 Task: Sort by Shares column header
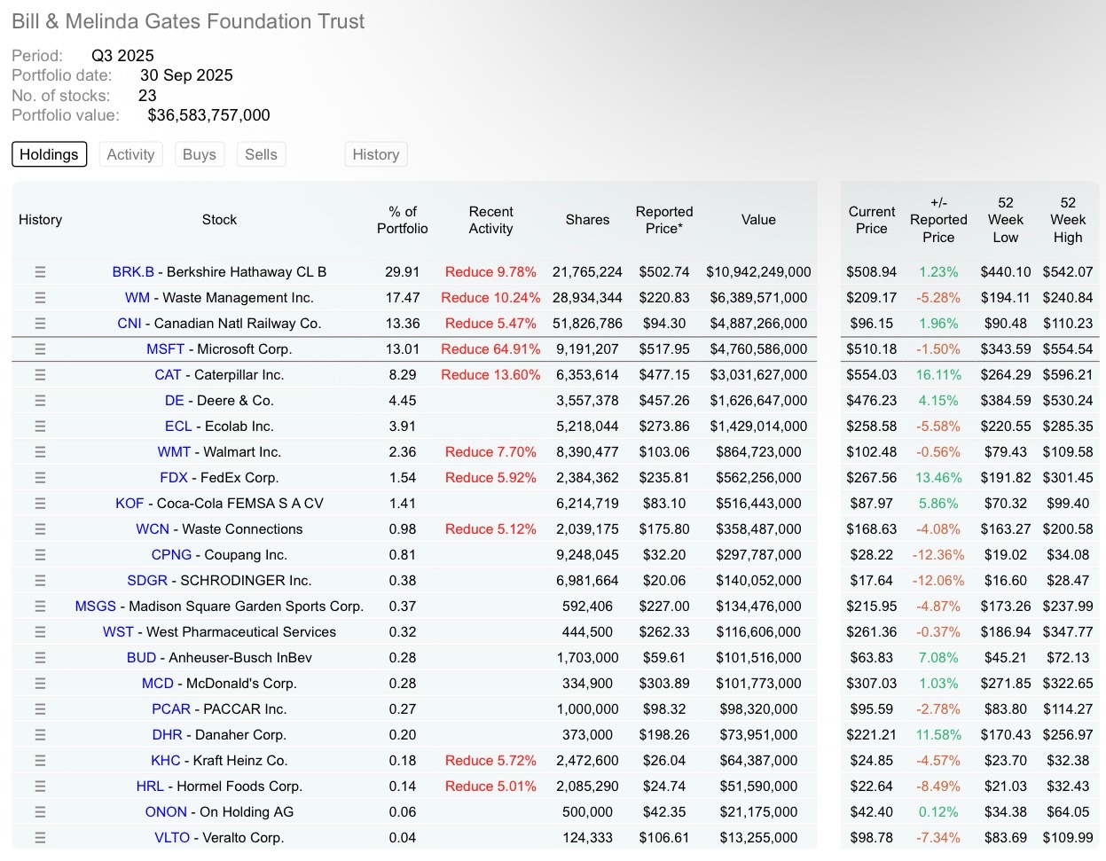pos(587,220)
